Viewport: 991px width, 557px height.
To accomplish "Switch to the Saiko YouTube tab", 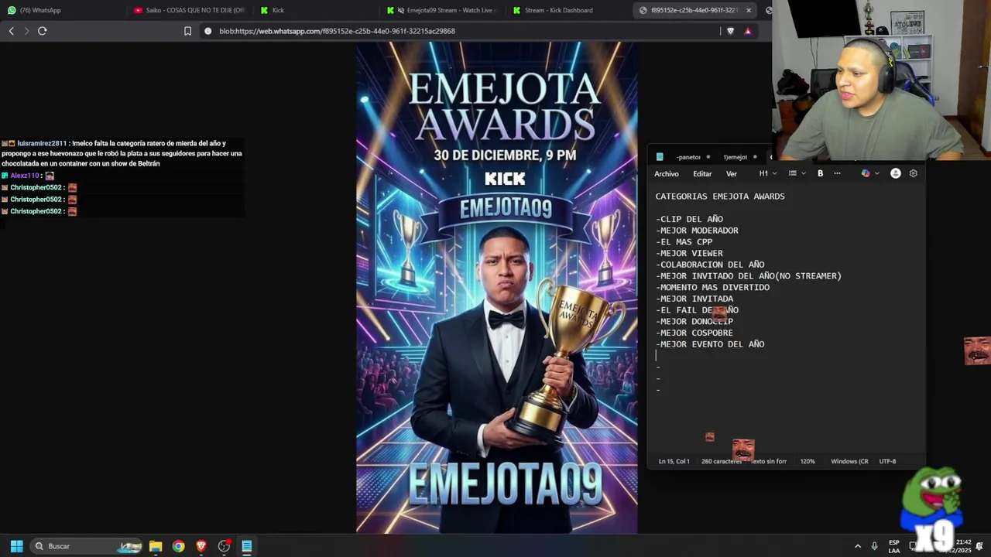I will [190, 10].
